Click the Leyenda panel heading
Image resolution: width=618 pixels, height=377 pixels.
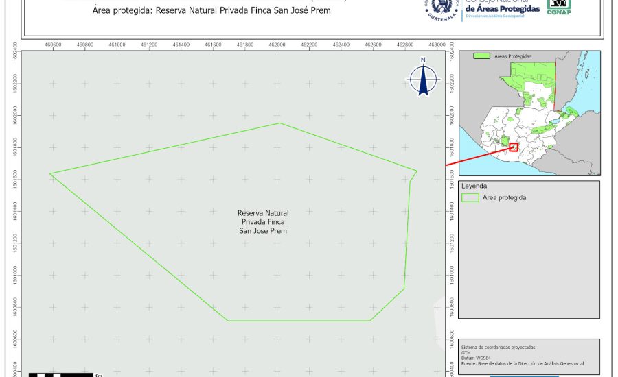click(474, 186)
